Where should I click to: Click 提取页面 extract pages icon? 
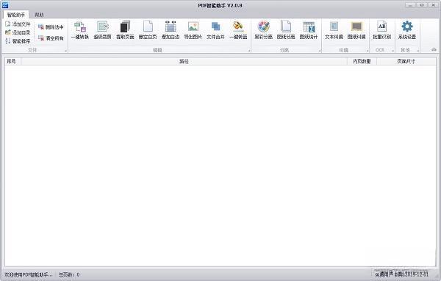coord(125,30)
